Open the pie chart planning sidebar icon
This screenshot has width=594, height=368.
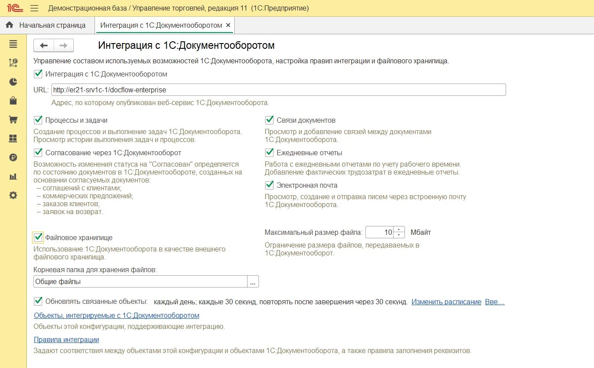[13, 82]
